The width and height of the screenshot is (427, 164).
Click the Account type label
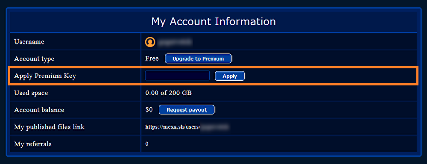pos(34,59)
